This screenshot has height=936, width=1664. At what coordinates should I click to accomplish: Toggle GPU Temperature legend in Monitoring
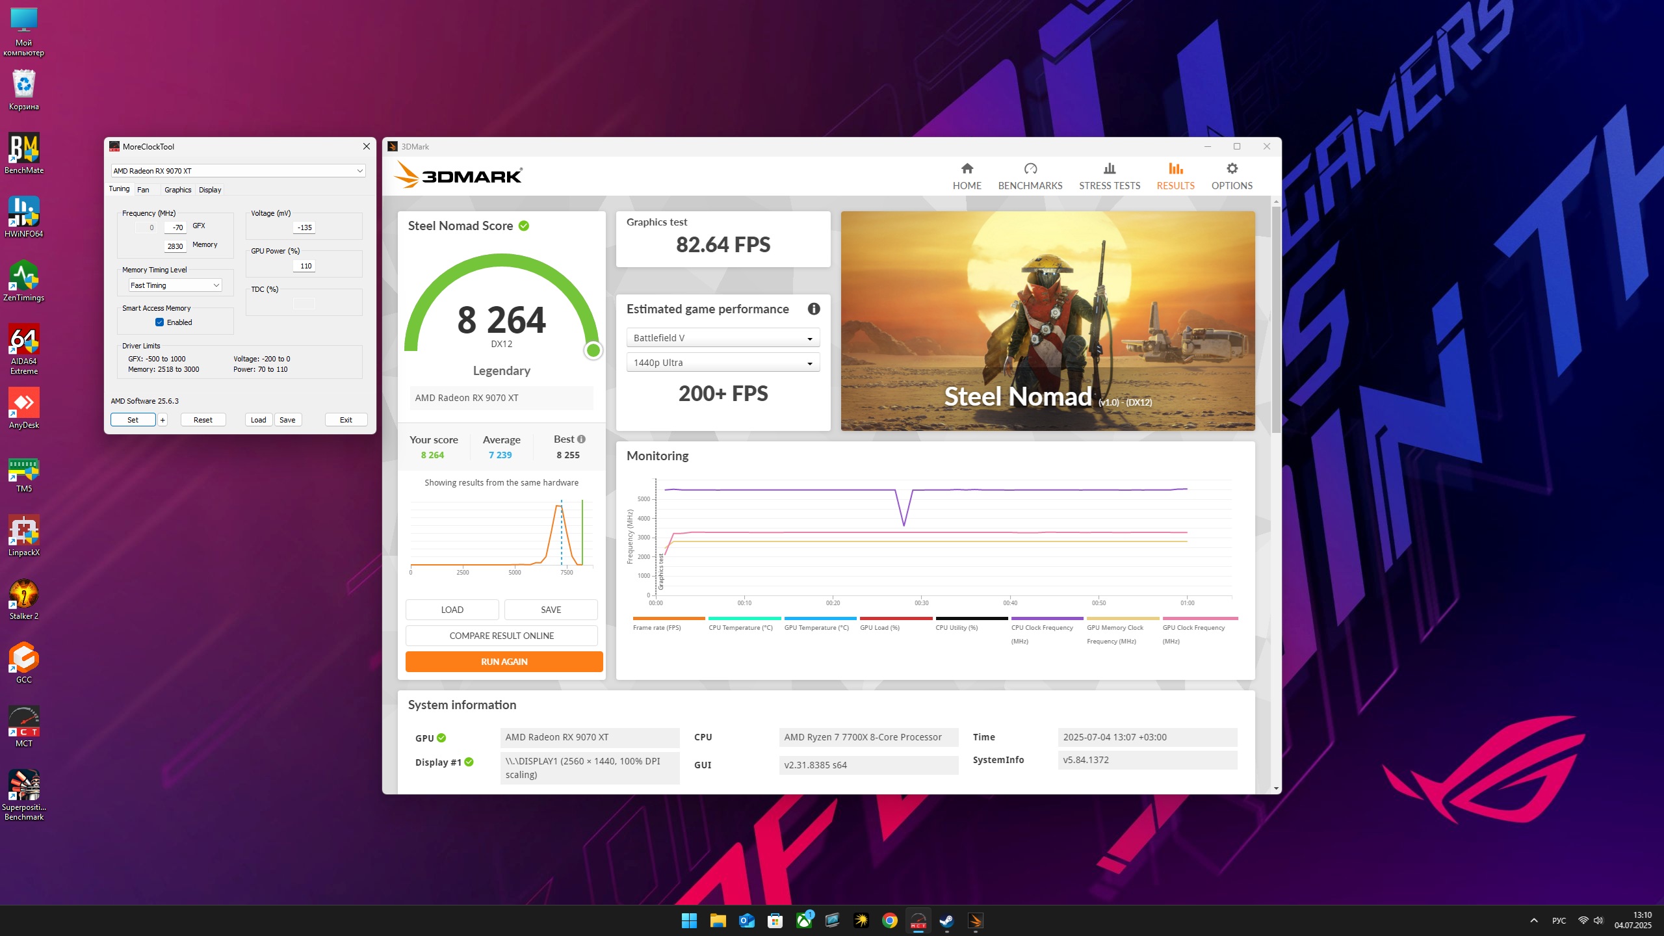(x=816, y=627)
